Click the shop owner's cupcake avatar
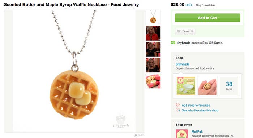This screenshot has height=138, width=253. point(182,134)
